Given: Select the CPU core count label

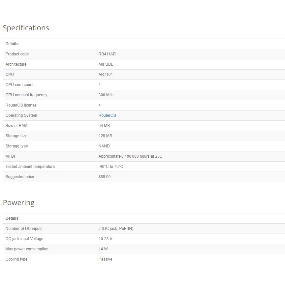Looking at the screenshot, I should click(19, 85).
